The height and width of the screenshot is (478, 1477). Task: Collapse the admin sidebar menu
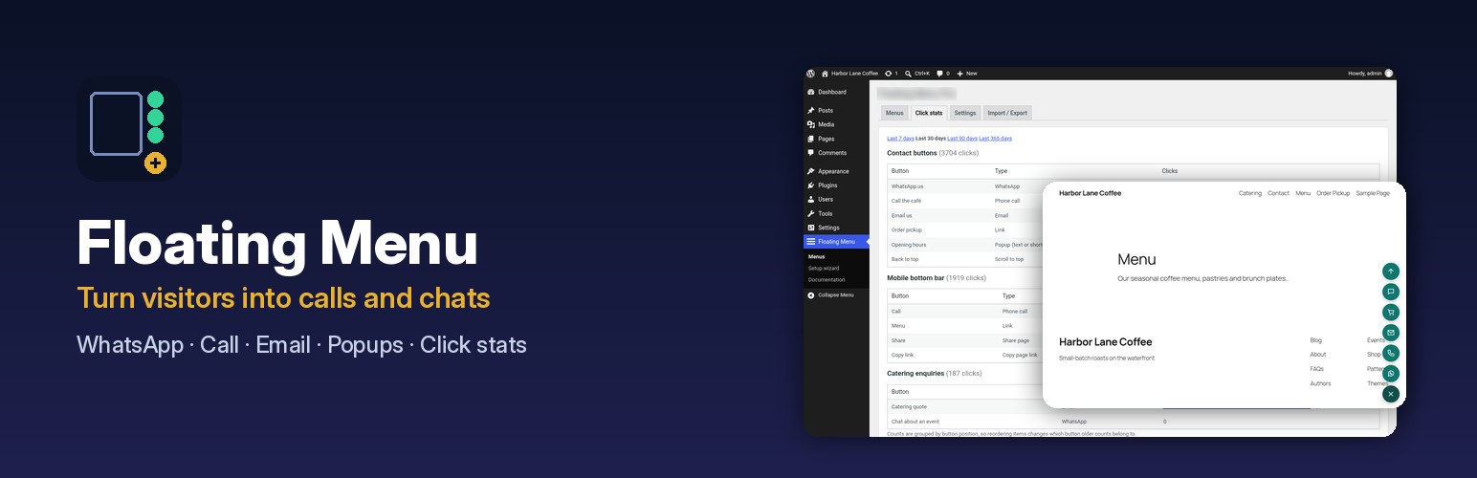836,294
